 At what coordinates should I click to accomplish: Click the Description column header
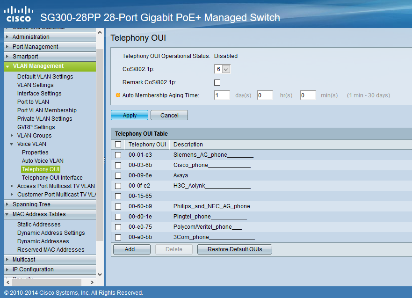click(x=188, y=144)
